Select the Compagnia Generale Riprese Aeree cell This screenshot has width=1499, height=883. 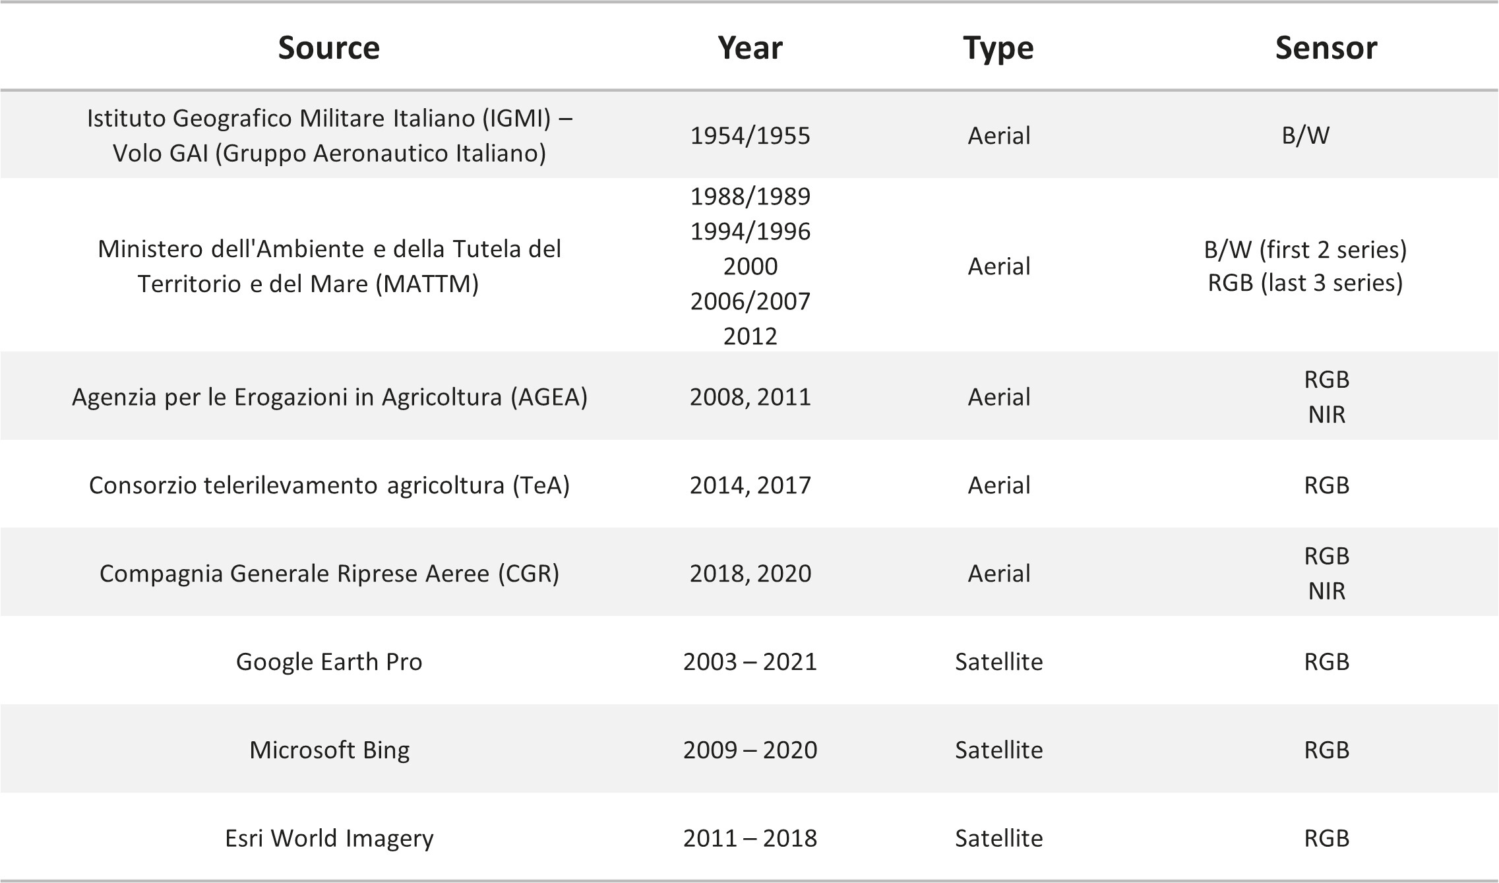pos(329,574)
